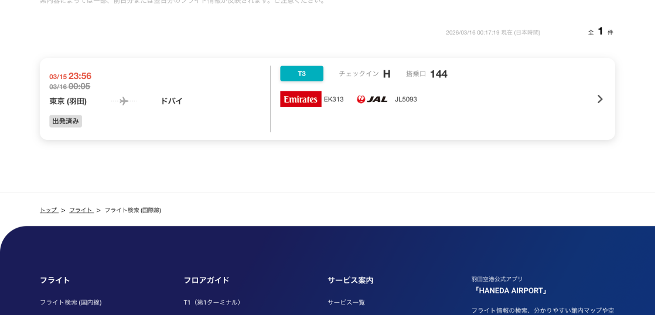Screen dimensions: 655x315
Task: Click the 「HANEDA AIRPORT」 app title
Action: pos(510,290)
